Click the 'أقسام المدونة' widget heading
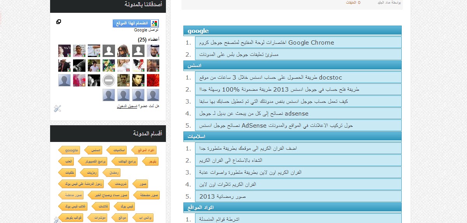The width and height of the screenshot is (467, 223). click(147, 133)
